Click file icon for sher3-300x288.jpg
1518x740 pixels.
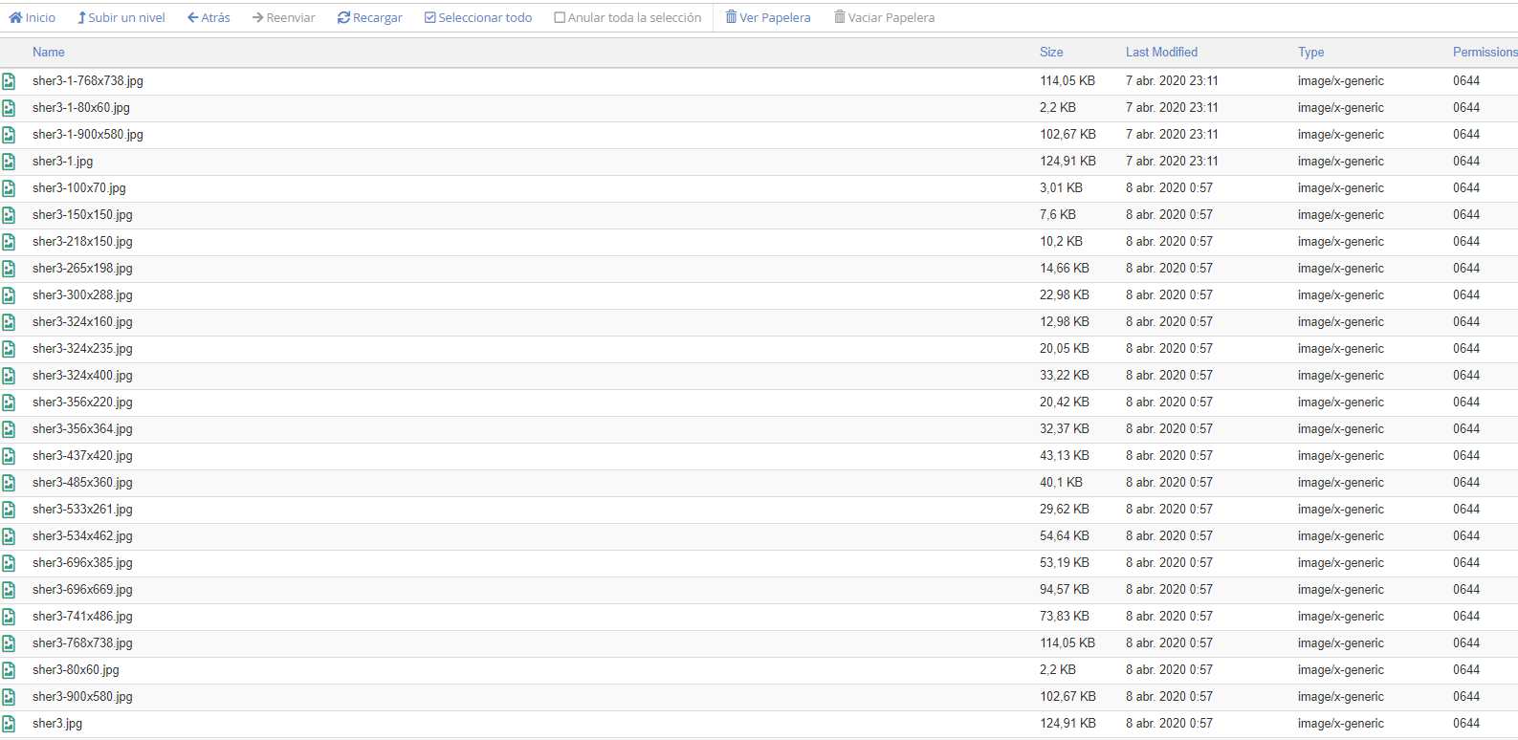tap(9, 295)
